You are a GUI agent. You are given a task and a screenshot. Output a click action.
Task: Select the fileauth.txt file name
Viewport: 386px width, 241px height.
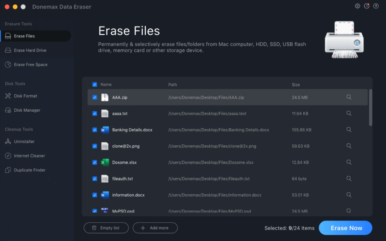122,178
